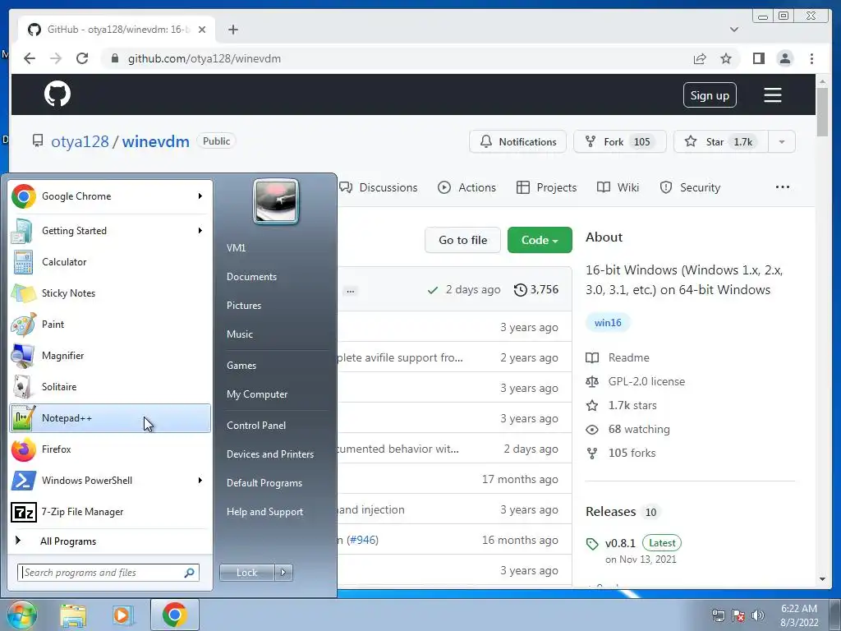Launch Notepad++ from Start menu
The image size is (841, 631).
pyautogui.click(x=110, y=418)
